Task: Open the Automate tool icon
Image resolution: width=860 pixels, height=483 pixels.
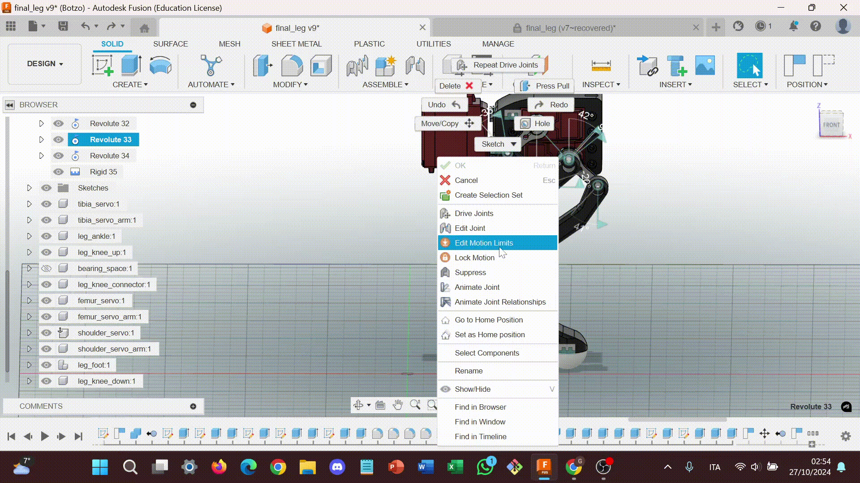Action: [211, 65]
